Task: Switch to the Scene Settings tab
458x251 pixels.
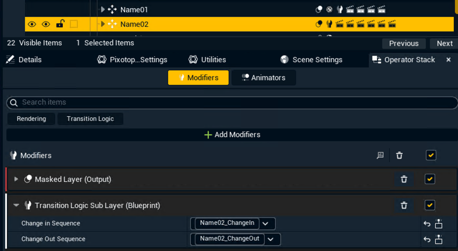Action: coord(311,60)
